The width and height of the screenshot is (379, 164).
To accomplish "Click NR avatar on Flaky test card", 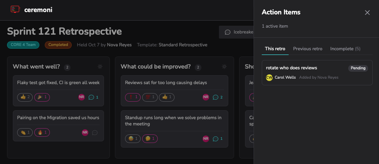I will (x=82, y=97).
